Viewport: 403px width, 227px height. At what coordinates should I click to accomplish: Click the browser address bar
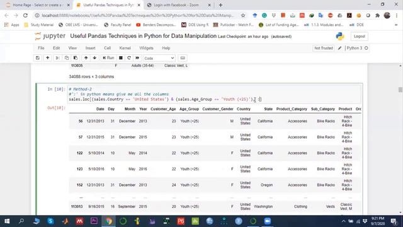point(137,15)
